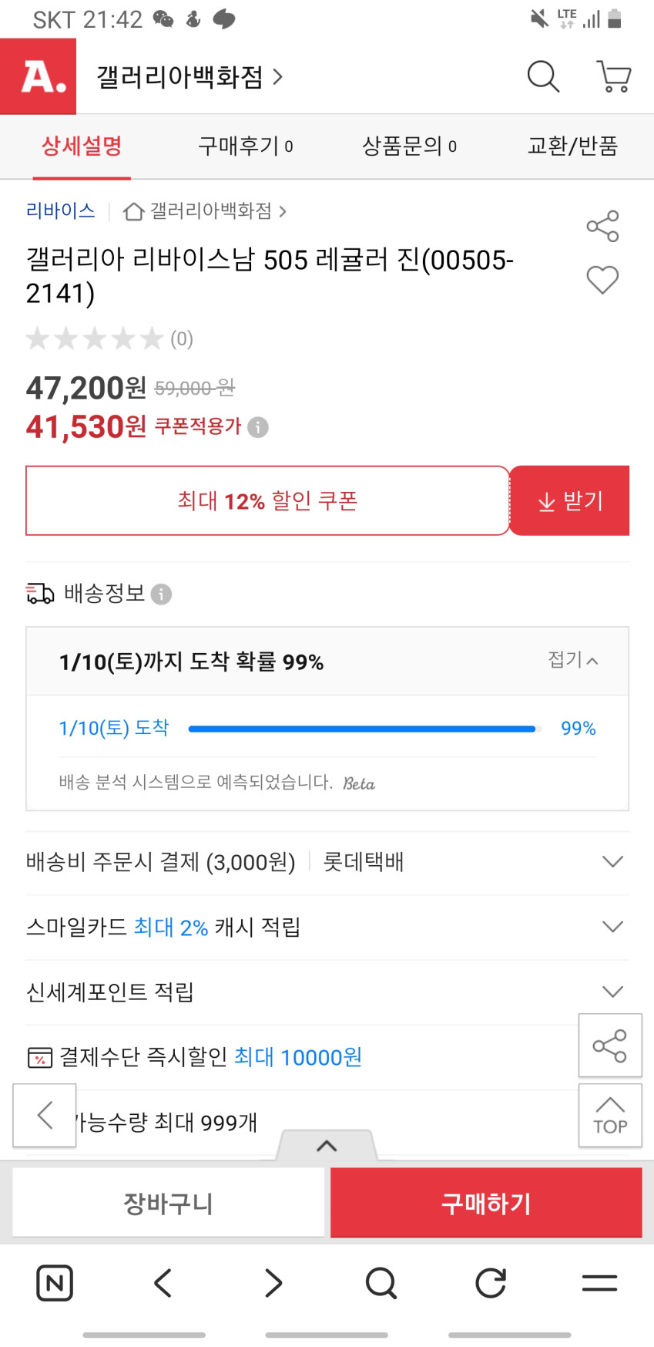The image size is (654, 1347).
Task: Click the blue delivery probability progress bar
Action: pyautogui.click(x=362, y=729)
